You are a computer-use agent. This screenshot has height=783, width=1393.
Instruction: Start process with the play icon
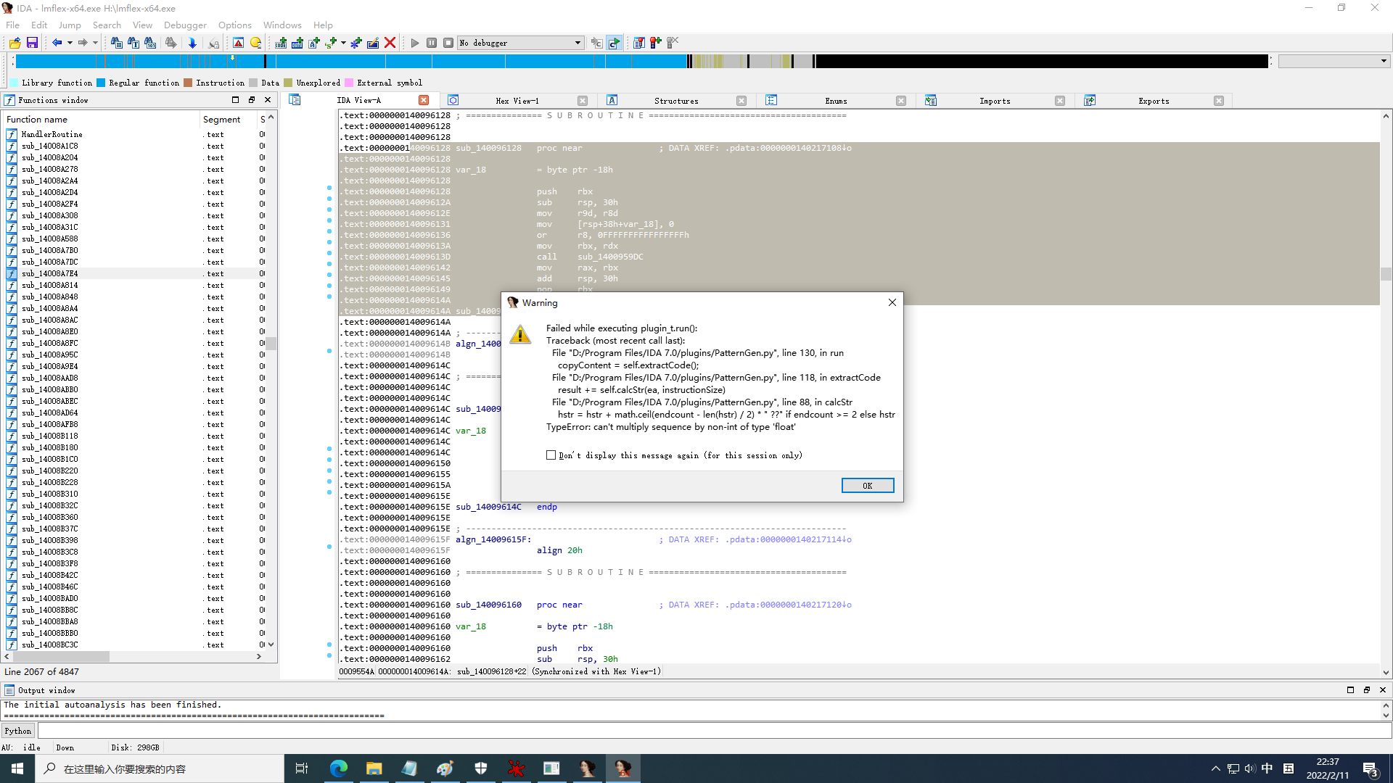415,43
